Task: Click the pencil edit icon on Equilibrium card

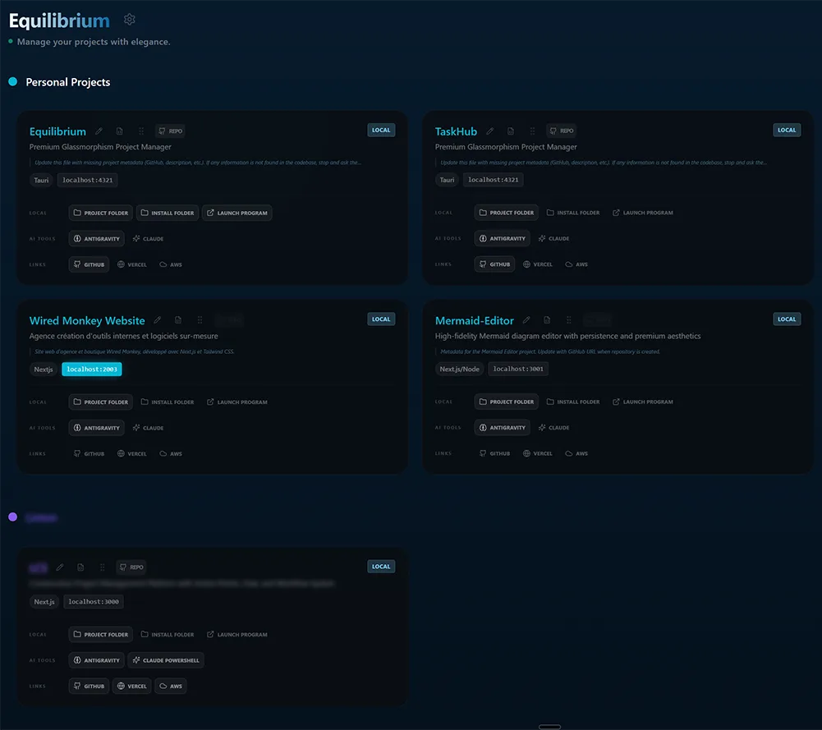Action: 99,131
